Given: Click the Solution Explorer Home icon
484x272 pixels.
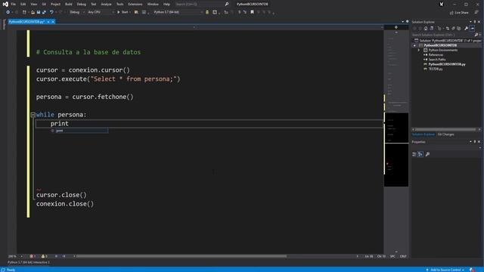Looking at the screenshot, I should [426, 29].
